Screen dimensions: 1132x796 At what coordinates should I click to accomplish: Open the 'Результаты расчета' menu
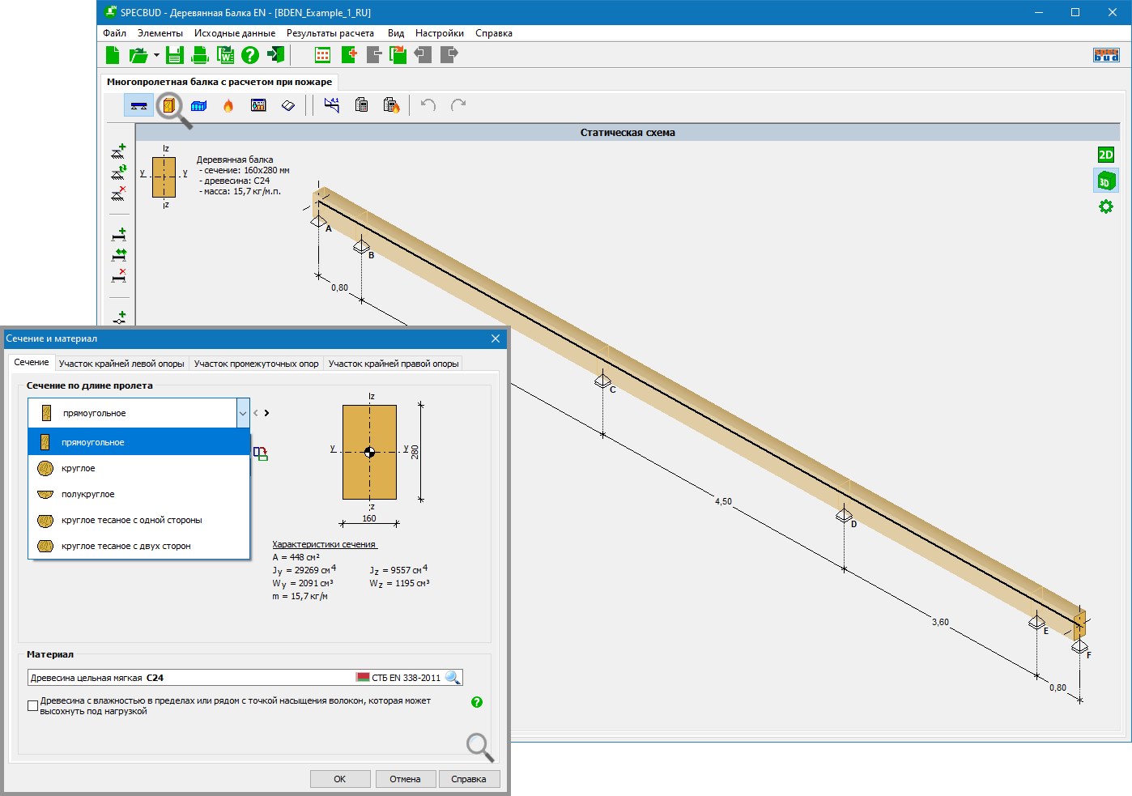click(x=330, y=33)
